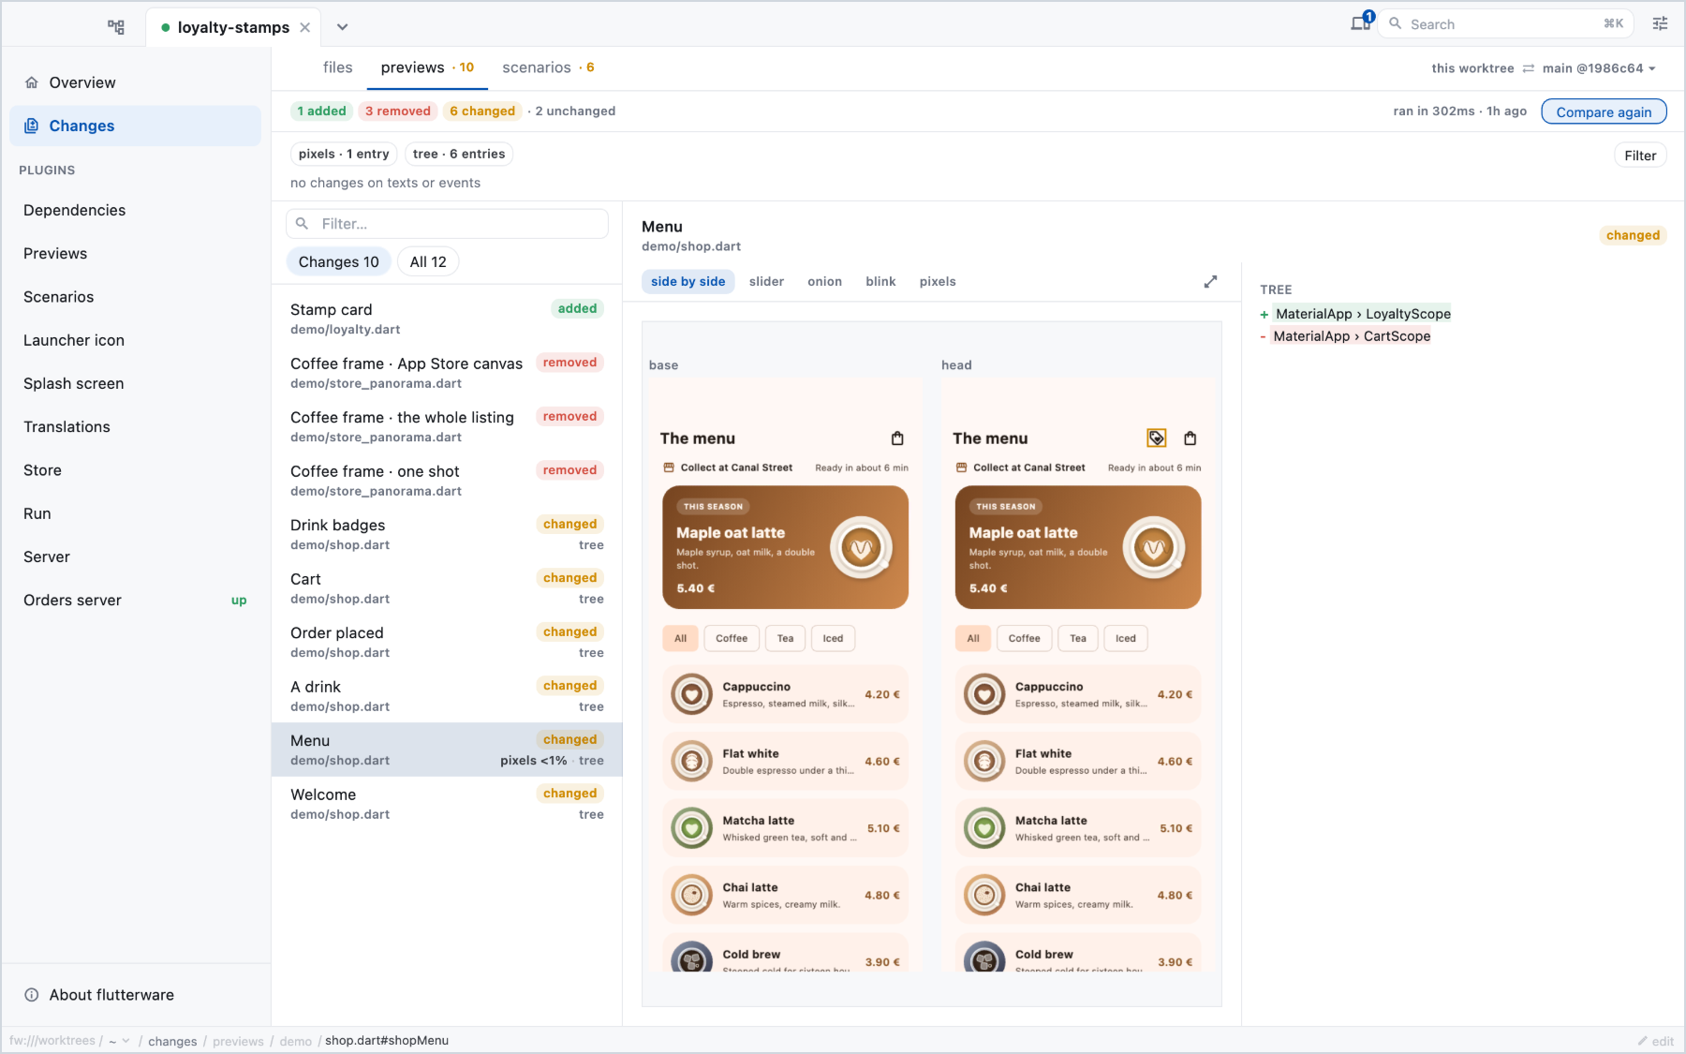The width and height of the screenshot is (1686, 1054).
Task: Open the Stamp card preview row
Action: (x=447, y=319)
